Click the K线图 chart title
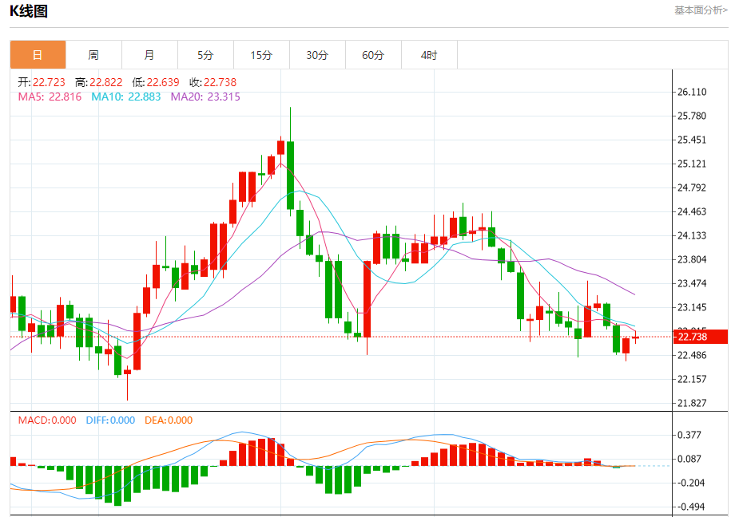 (29, 11)
